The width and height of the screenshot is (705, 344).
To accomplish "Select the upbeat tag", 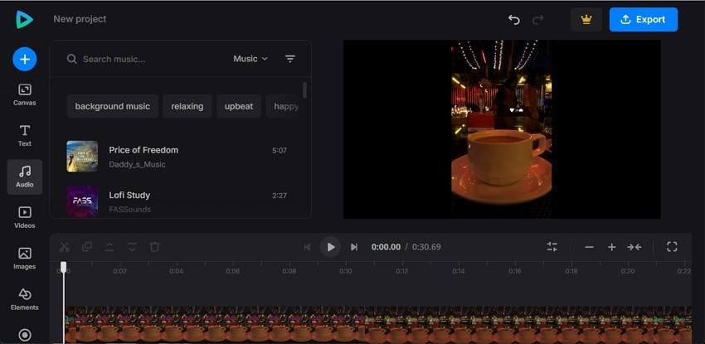I will click(239, 106).
